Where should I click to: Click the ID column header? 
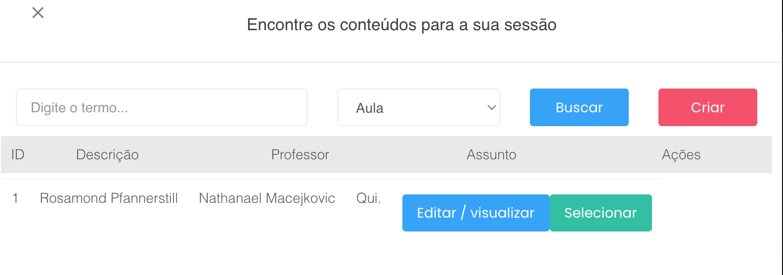click(18, 155)
